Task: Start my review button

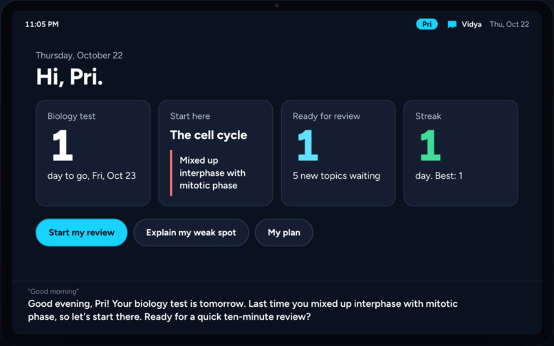Action: point(82,233)
